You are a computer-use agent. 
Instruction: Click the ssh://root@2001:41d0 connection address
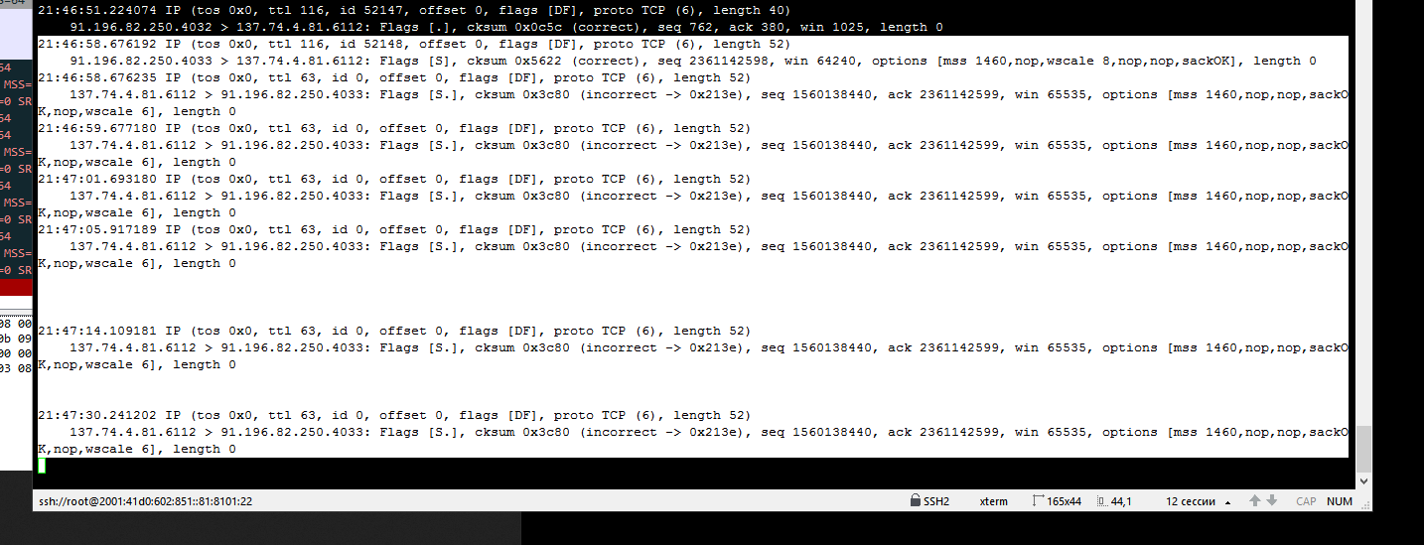coord(146,501)
